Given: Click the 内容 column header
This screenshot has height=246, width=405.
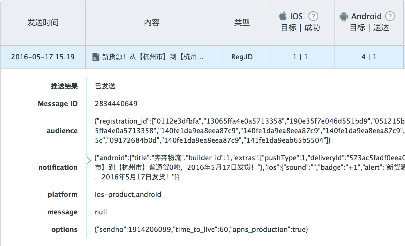Looking at the screenshot, I should 152,22.
